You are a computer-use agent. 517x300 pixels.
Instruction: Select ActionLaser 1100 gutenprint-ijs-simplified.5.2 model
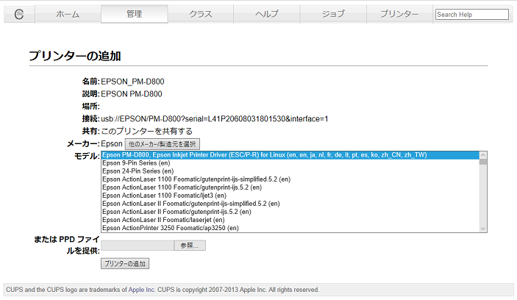[290, 179]
